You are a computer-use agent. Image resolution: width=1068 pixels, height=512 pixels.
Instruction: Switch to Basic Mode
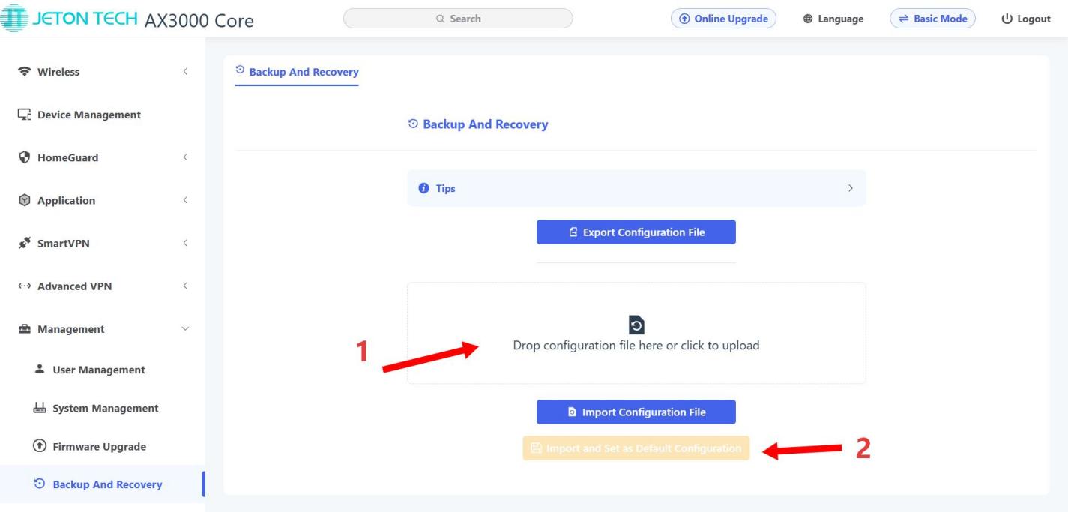coord(932,19)
